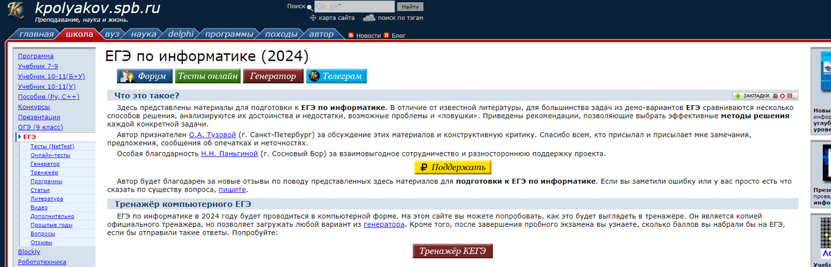The height and width of the screenshot is (267, 831).
Task: Click the kpolyakov.spb.ru site title
Action: pyautogui.click(x=97, y=9)
